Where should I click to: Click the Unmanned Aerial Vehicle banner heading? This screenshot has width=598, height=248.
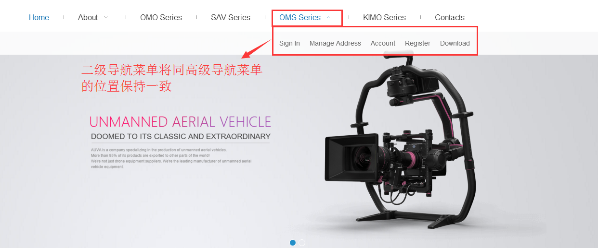tap(180, 122)
